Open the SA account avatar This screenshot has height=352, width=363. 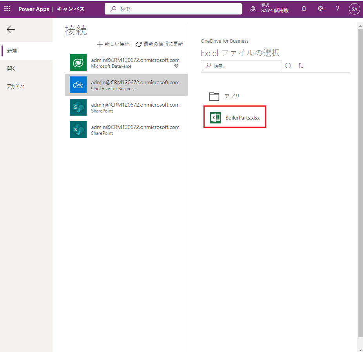coord(354,9)
